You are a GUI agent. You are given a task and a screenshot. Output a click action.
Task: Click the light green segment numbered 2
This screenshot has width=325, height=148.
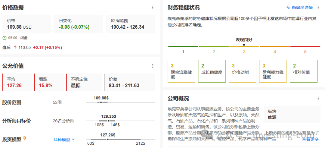pyautogui.click(x=213, y=46)
